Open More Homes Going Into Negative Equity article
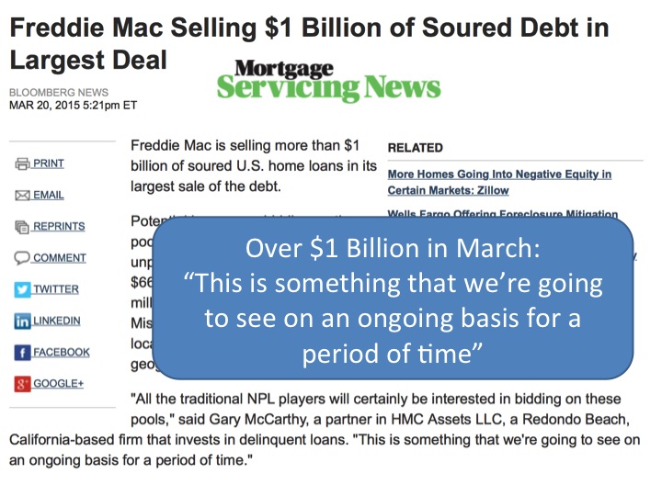The width and height of the screenshot is (662, 496). pyautogui.click(x=499, y=182)
